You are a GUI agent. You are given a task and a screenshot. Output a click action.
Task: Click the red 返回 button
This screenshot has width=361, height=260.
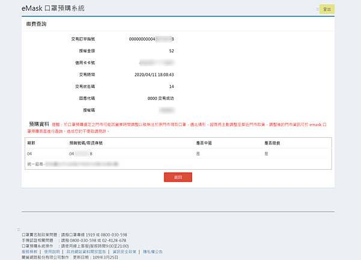click(x=178, y=177)
